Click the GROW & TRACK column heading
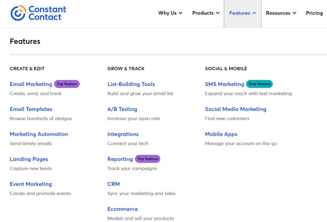The height and width of the screenshot is (222, 327). click(126, 69)
